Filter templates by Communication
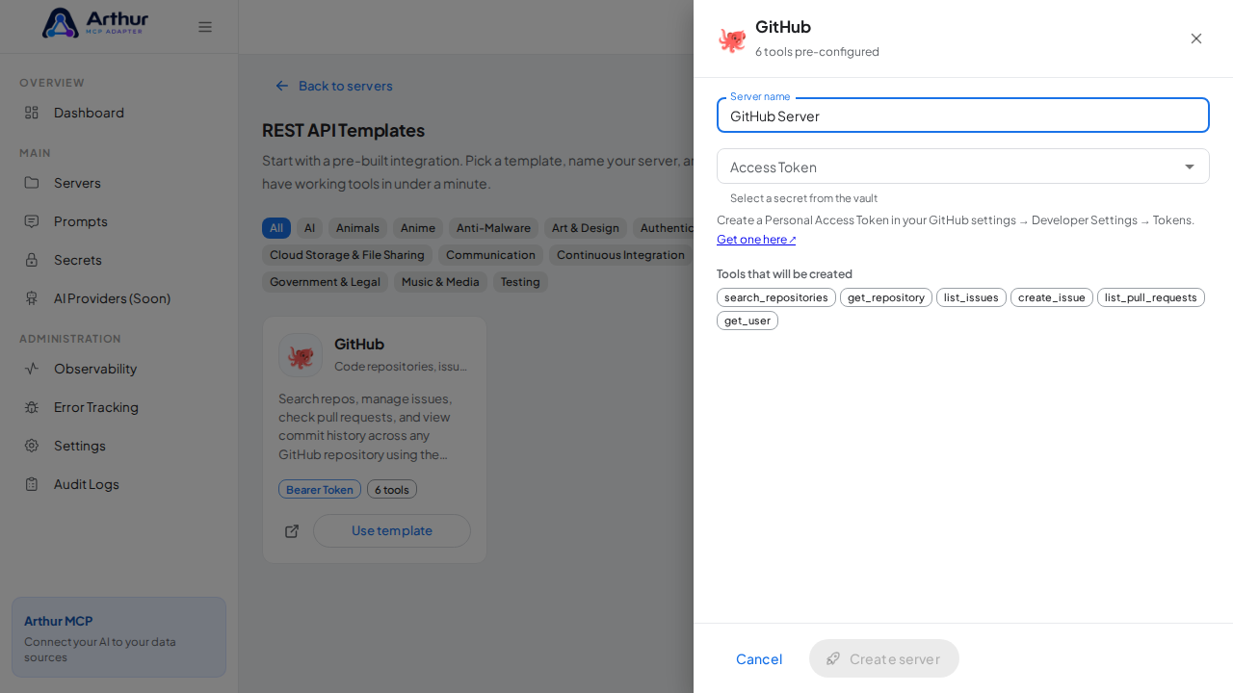This screenshot has height=693, width=1233. point(490,255)
